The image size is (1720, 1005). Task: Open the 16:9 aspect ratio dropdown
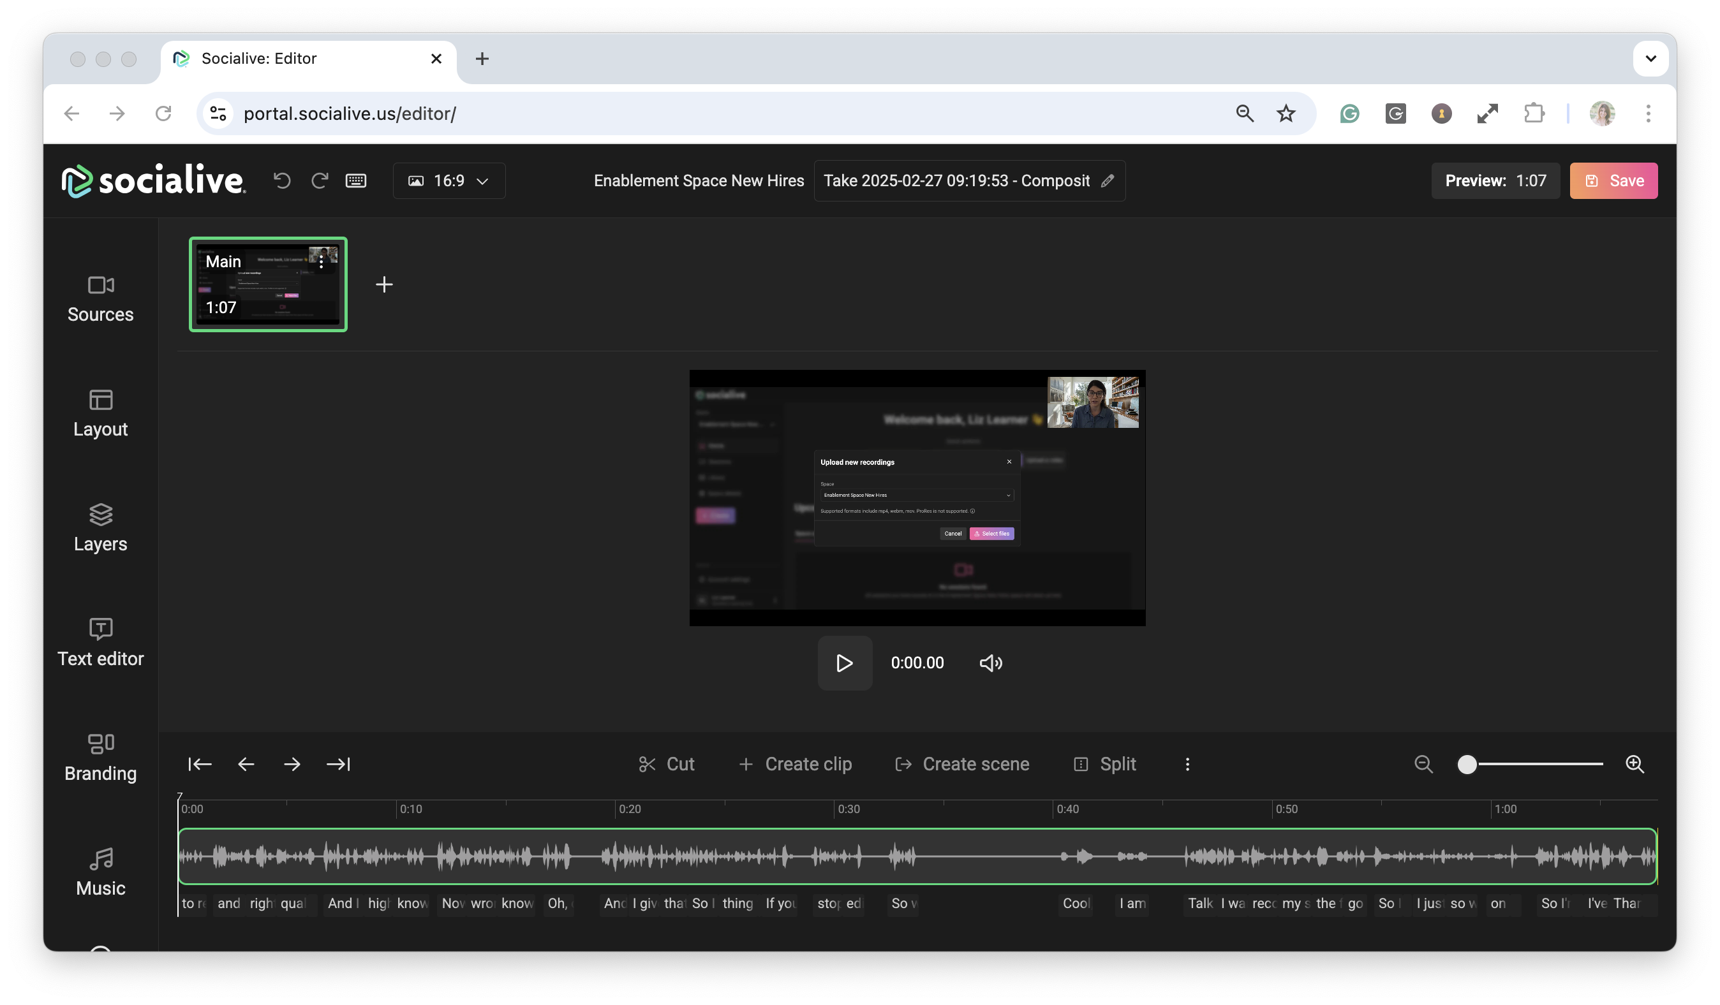click(449, 181)
